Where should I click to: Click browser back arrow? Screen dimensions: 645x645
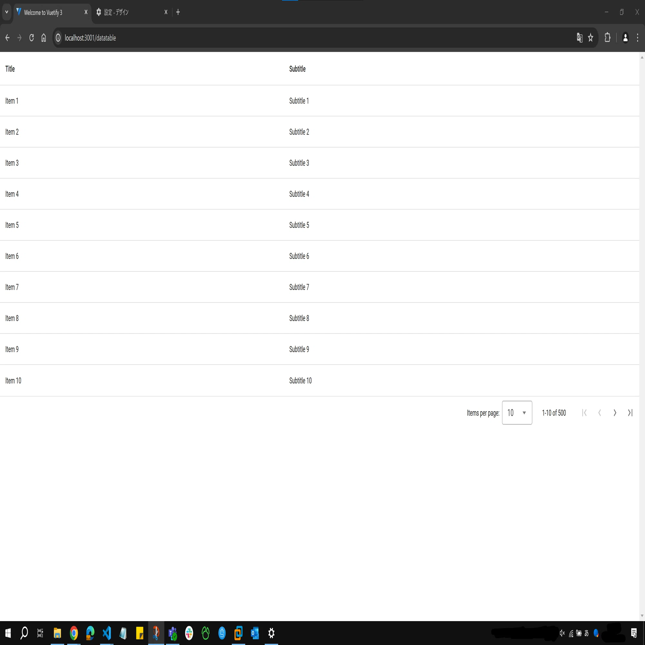[x=7, y=38]
